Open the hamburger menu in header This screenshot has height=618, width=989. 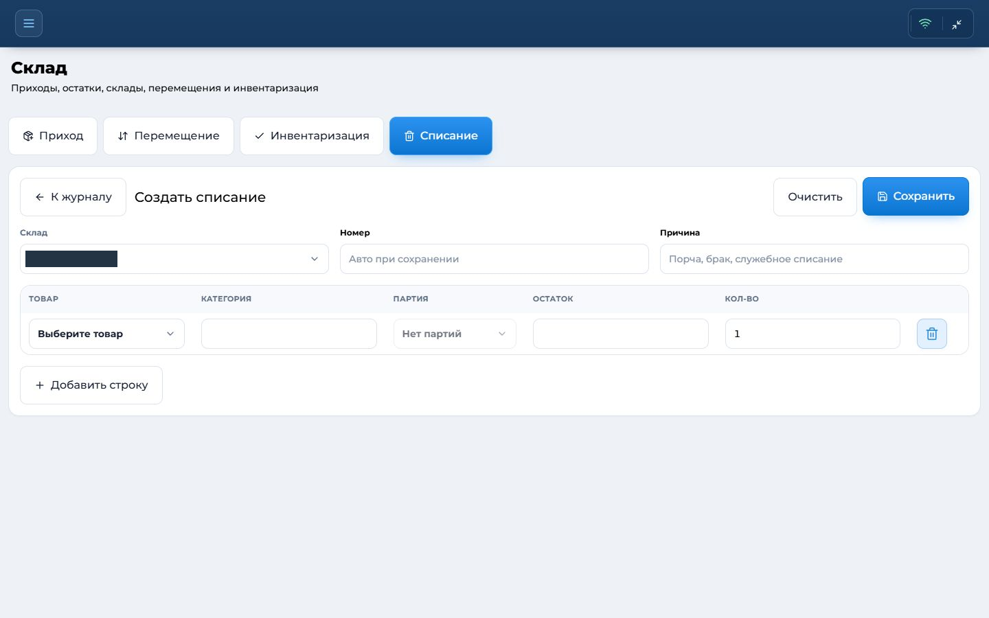click(29, 23)
